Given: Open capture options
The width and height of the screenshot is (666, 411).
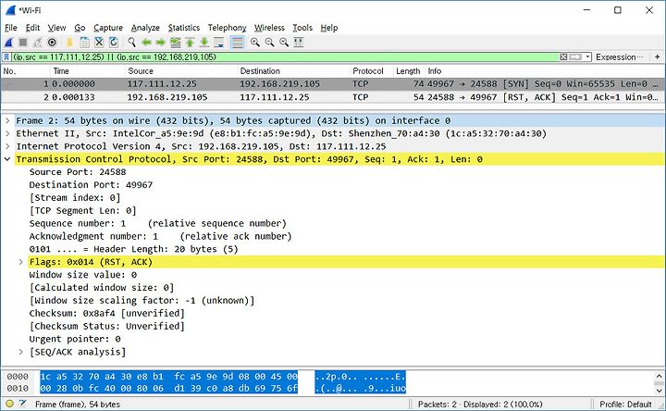Looking at the screenshot, I should (52, 42).
